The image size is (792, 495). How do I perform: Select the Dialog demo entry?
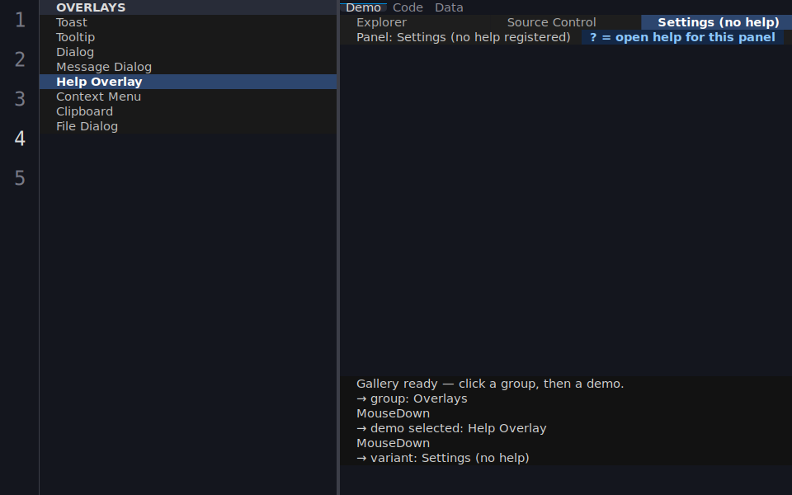pos(188,52)
